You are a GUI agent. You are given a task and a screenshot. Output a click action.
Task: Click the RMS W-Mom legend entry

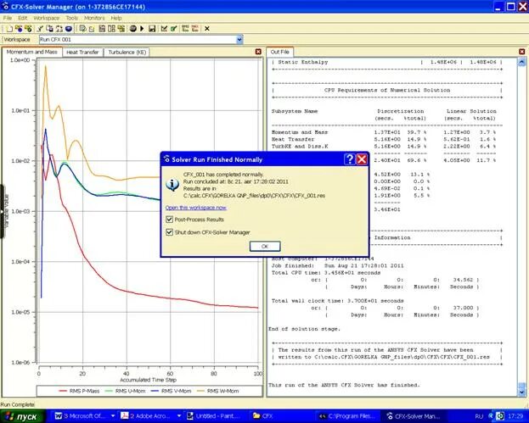pos(217,391)
